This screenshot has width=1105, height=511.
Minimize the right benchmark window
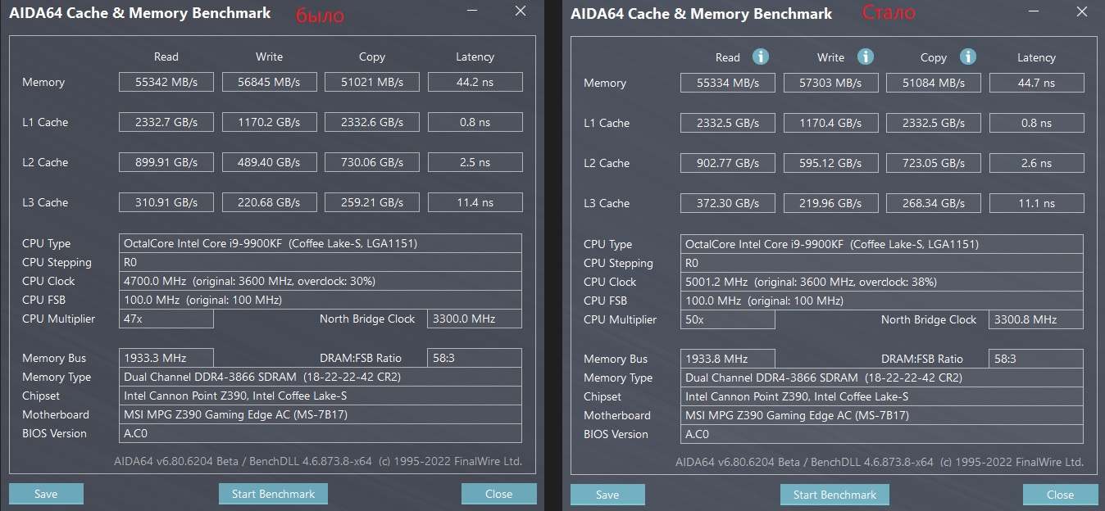click(1035, 11)
